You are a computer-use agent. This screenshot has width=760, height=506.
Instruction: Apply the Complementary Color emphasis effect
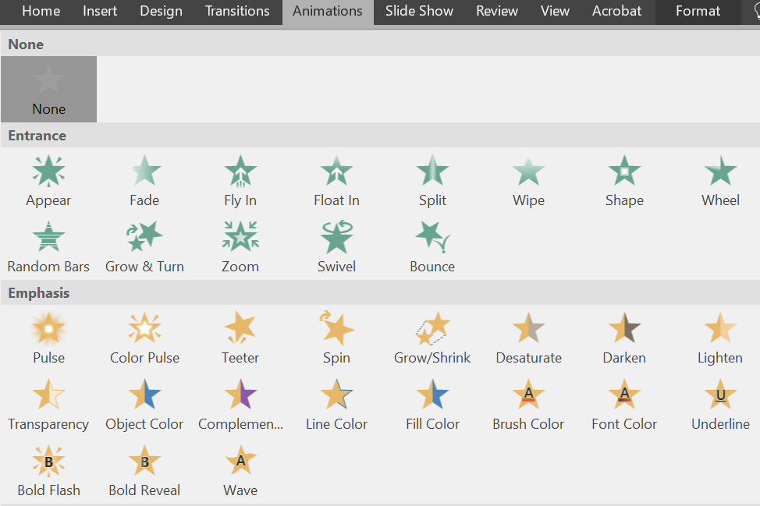pyautogui.click(x=240, y=405)
